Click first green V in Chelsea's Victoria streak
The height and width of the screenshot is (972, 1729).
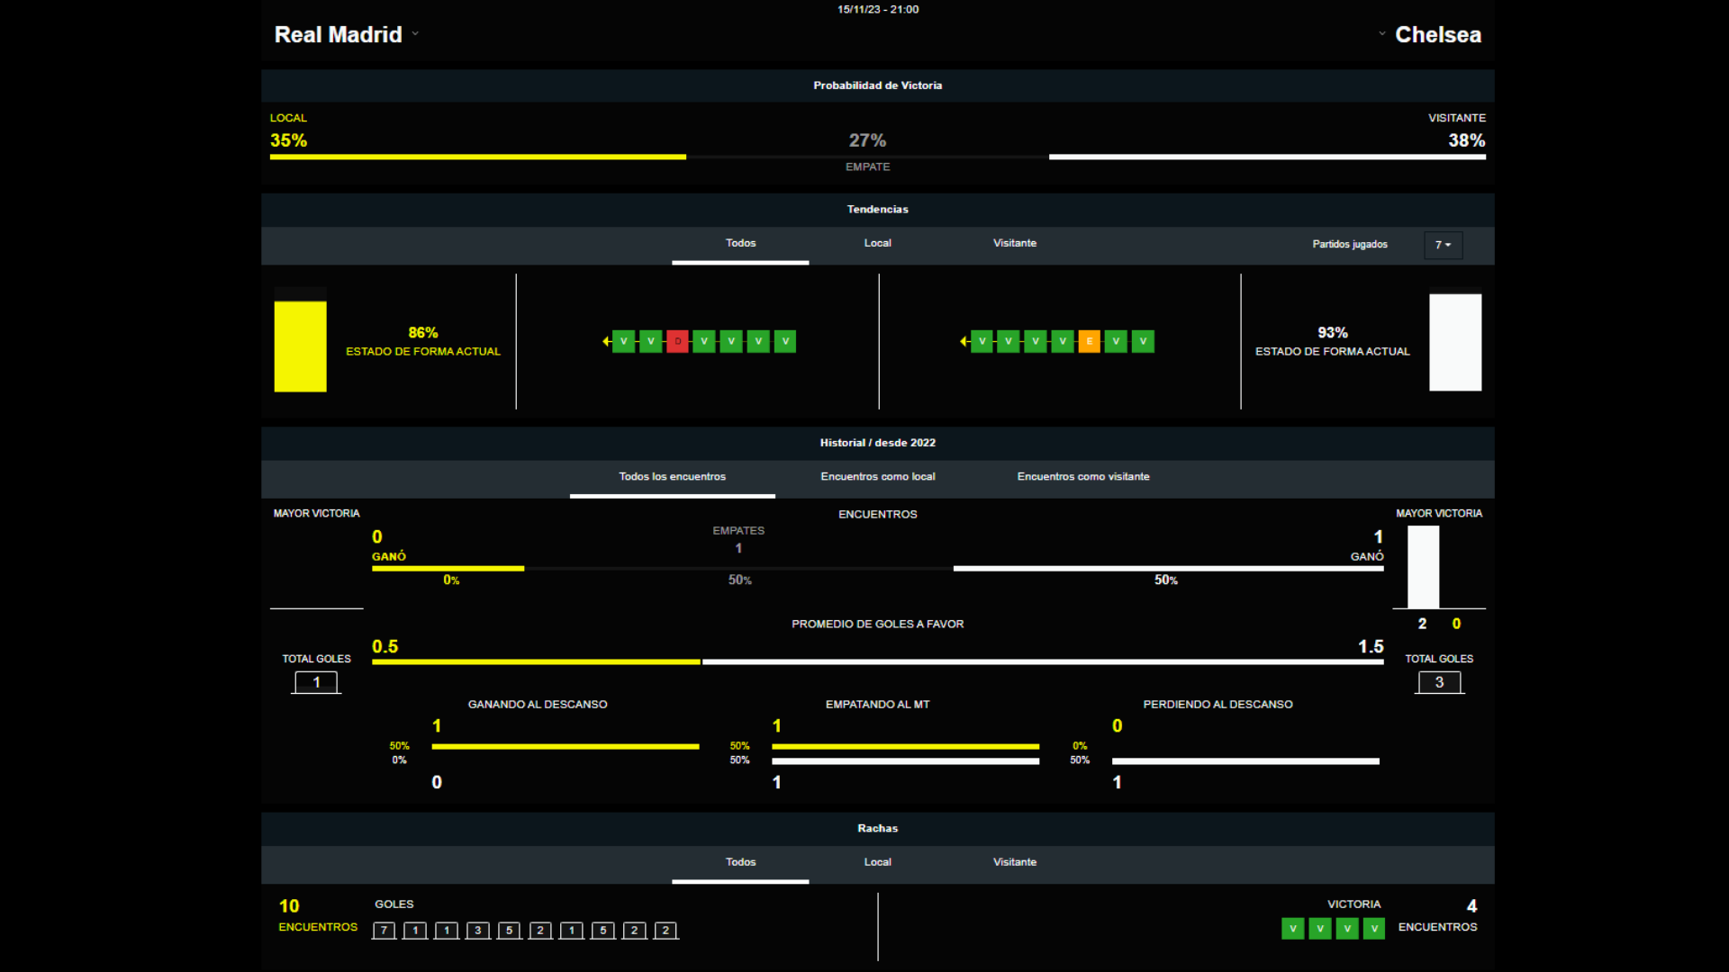click(x=1292, y=928)
